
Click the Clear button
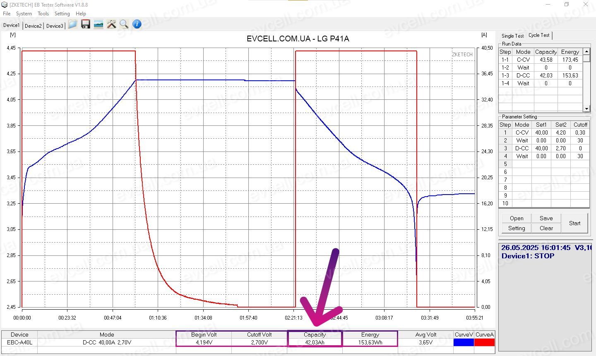[546, 228]
